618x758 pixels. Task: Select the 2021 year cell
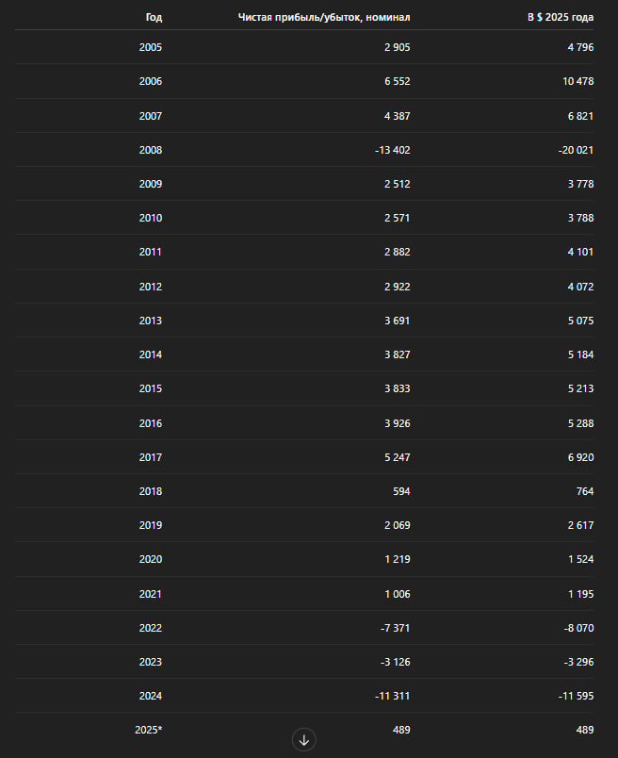pos(150,594)
